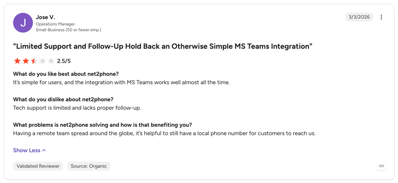Click the 3/3/2026 date tag
Screen dimensions: 398x183
pyautogui.click(x=359, y=17)
